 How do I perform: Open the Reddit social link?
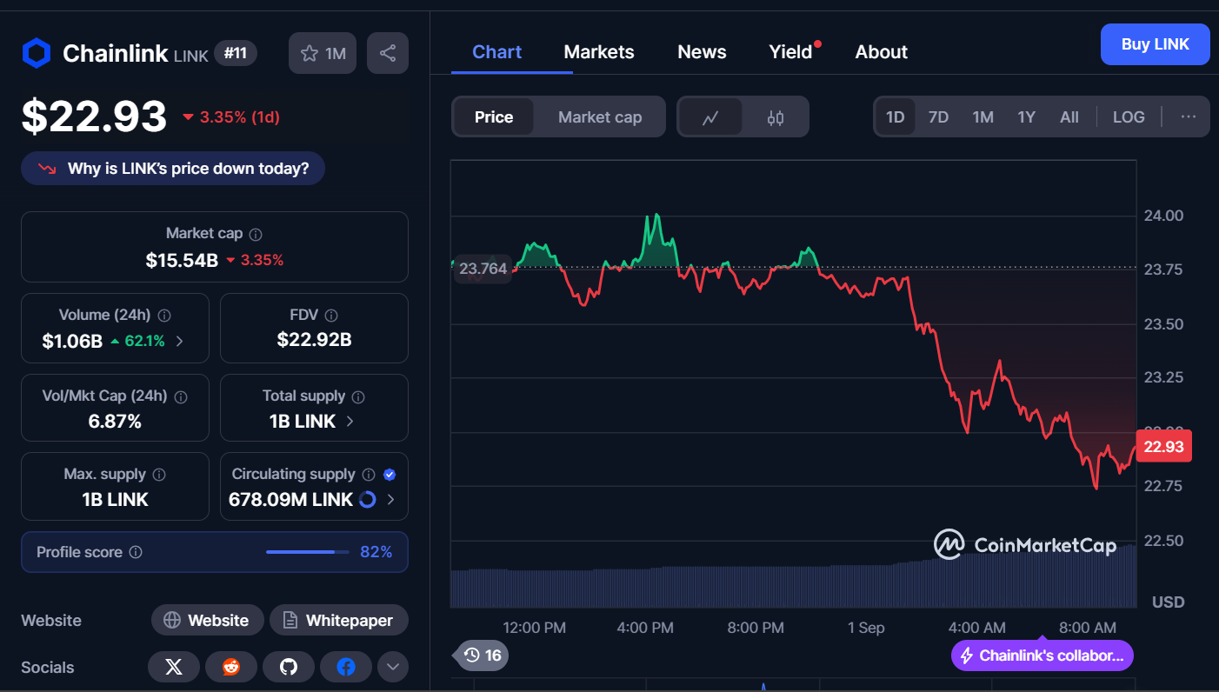(231, 667)
